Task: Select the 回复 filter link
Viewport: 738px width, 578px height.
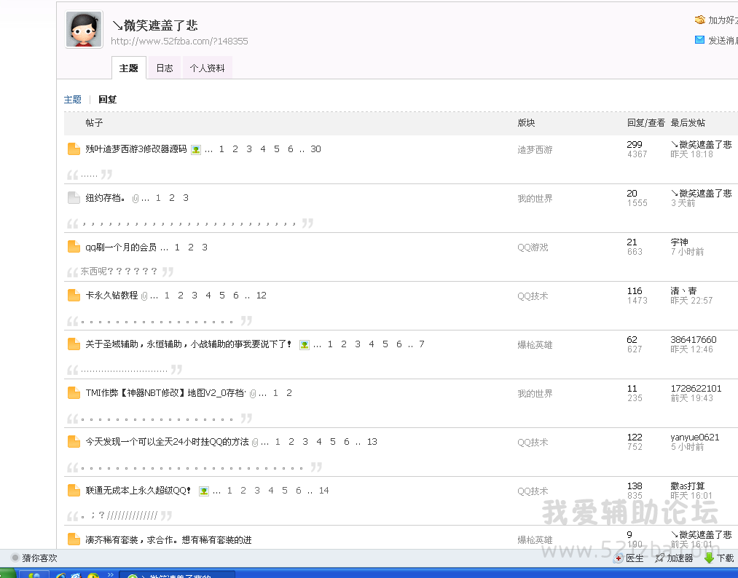Action: 108,100
